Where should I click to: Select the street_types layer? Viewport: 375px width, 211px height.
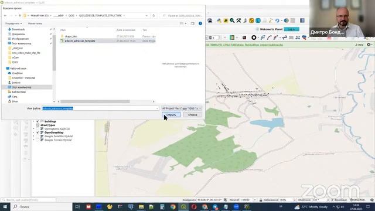click(x=47, y=125)
